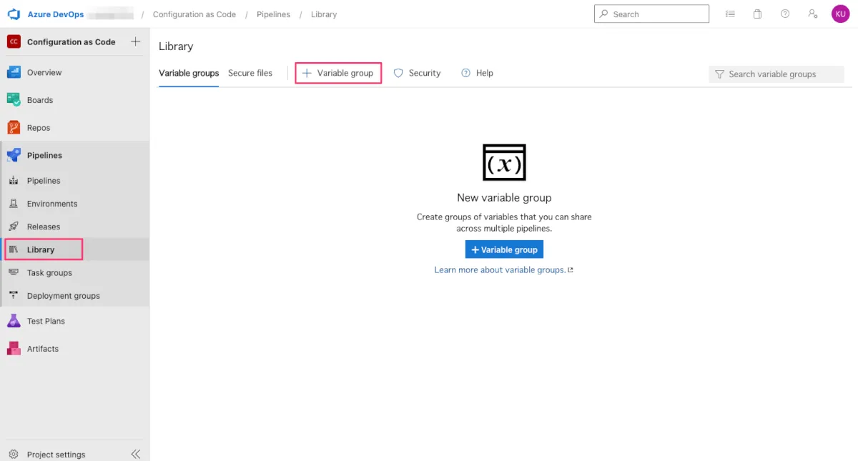
Task: Open the Artifacts icon in sidebar
Action: [x=14, y=349]
